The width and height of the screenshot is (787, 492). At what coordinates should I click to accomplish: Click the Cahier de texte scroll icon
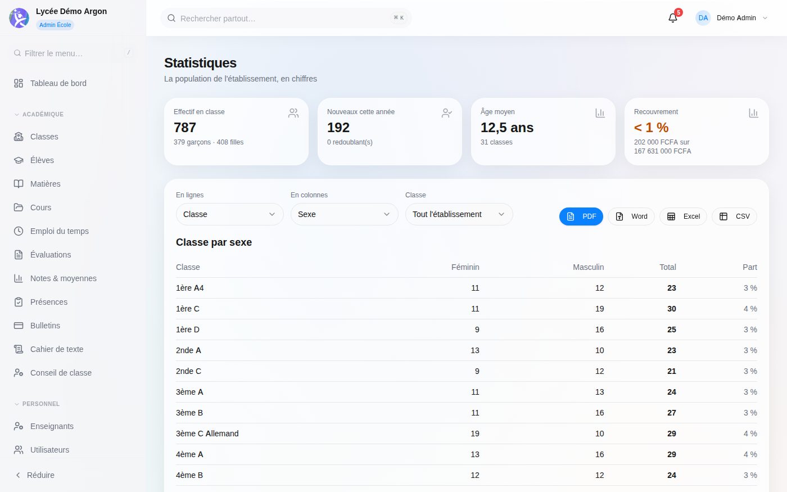click(x=19, y=349)
